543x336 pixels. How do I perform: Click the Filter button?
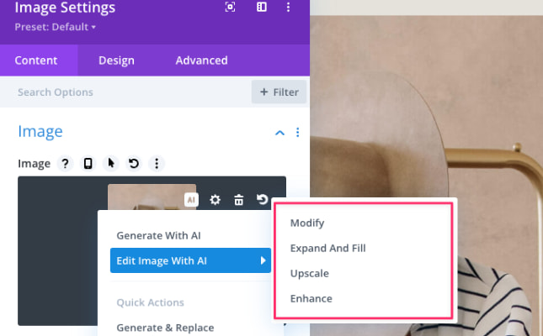[x=279, y=92]
